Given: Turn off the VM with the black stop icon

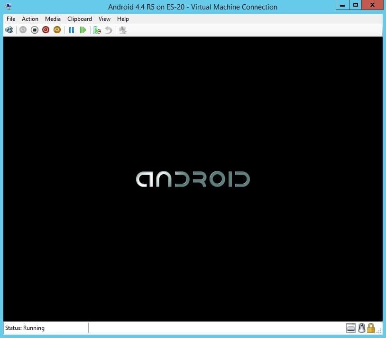Looking at the screenshot, I should (35, 30).
